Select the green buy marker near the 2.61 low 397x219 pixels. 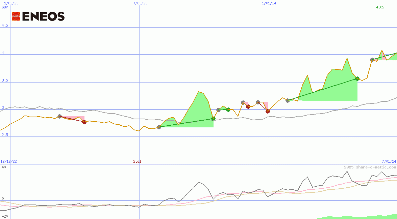pyautogui.click(x=158, y=127)
